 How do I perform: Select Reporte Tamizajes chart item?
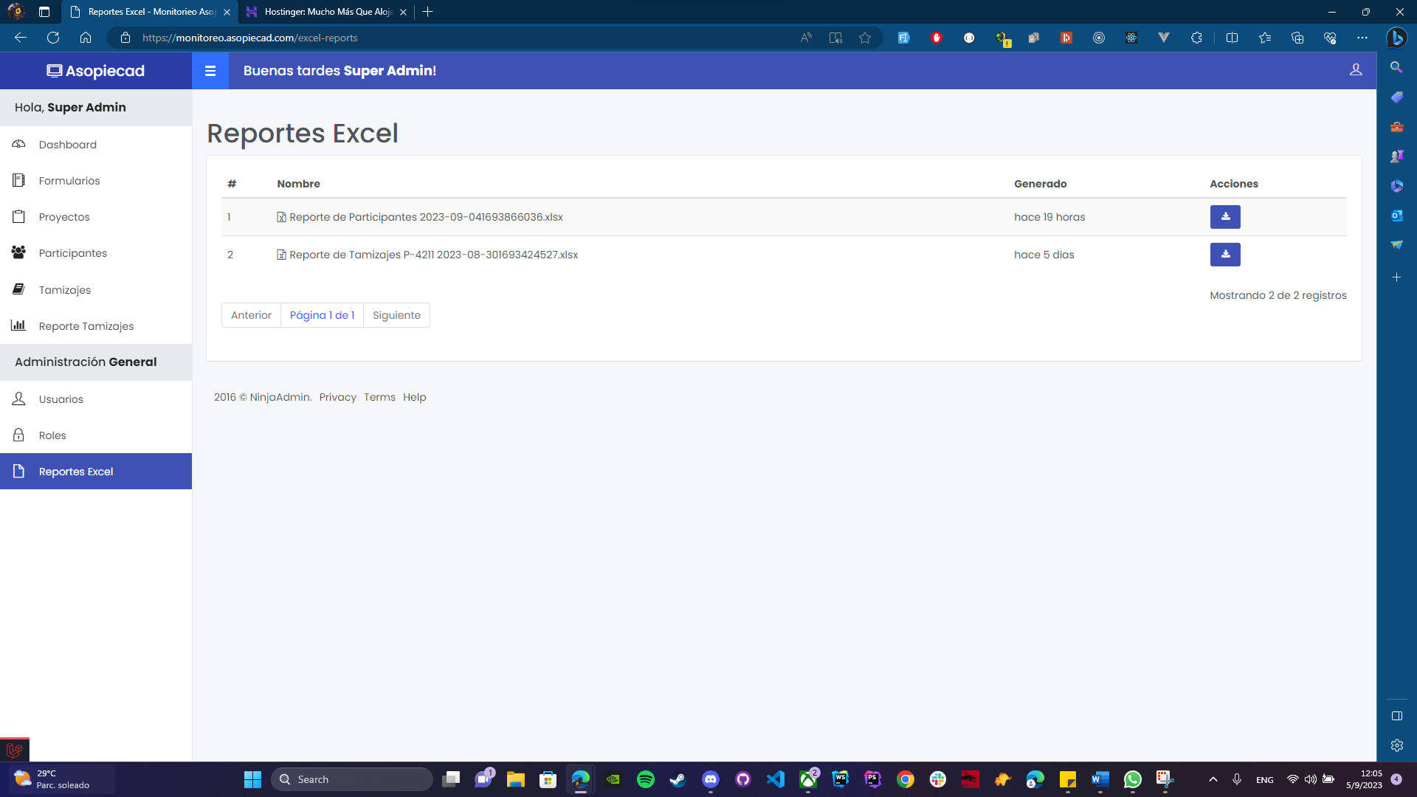click(86, 326)
